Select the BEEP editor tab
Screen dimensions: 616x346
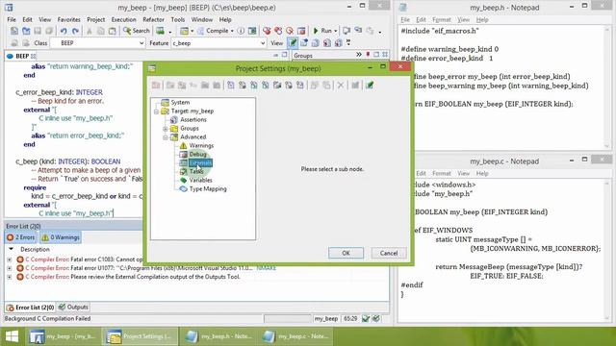tap(21, 56)
